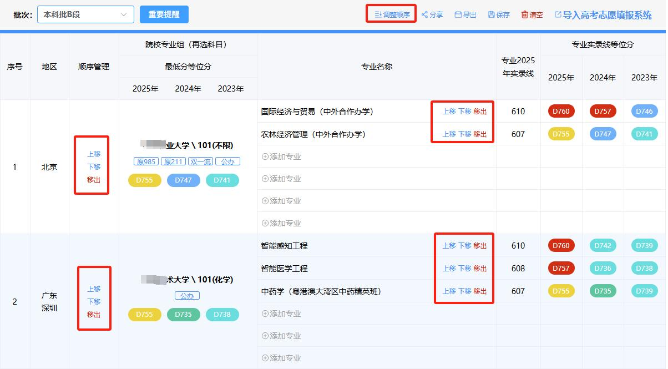Click the 保存 save icon
Viewport: 668px width, 369px height.
(492, 15)
